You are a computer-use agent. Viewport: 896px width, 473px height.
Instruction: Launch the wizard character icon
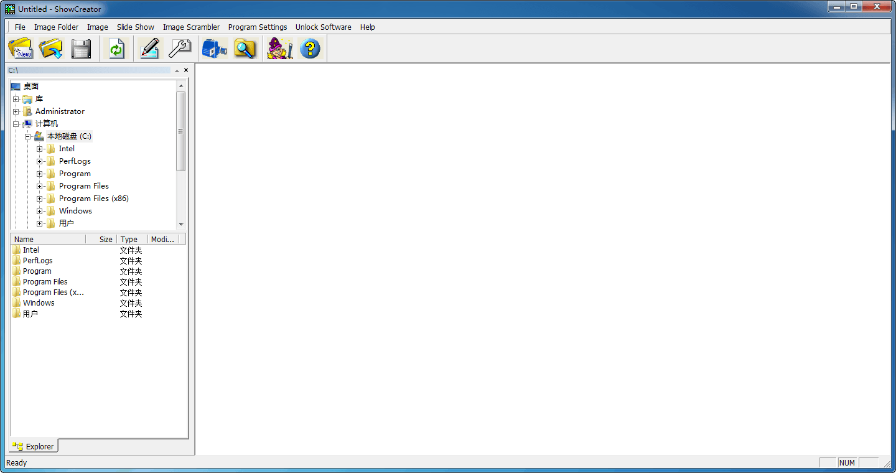click(279, 49)
